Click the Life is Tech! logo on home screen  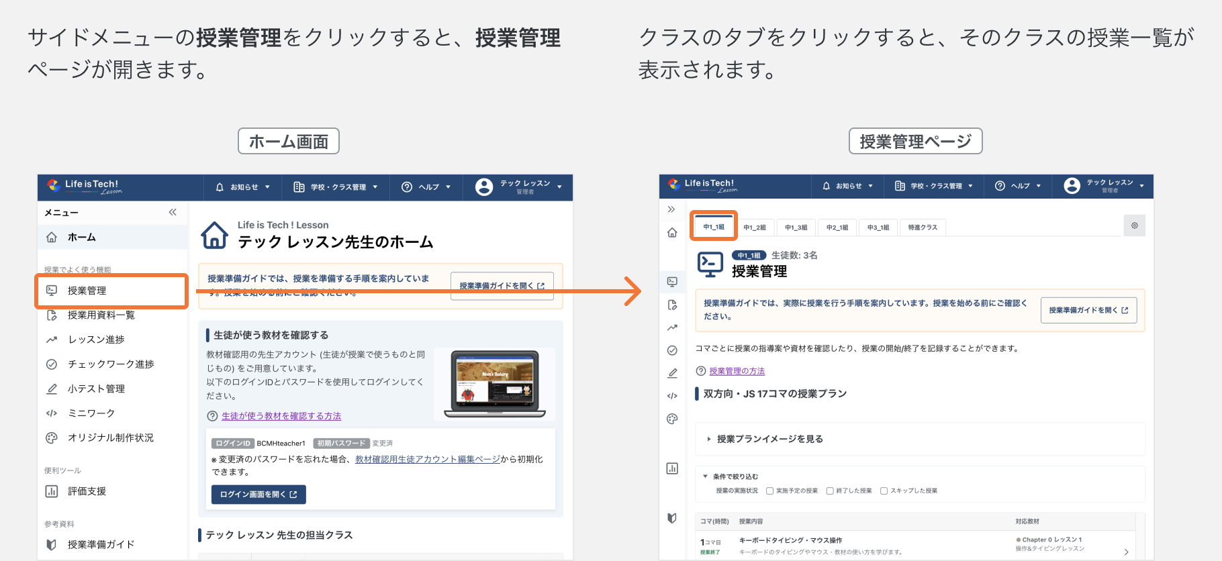(x=85, y=186)
